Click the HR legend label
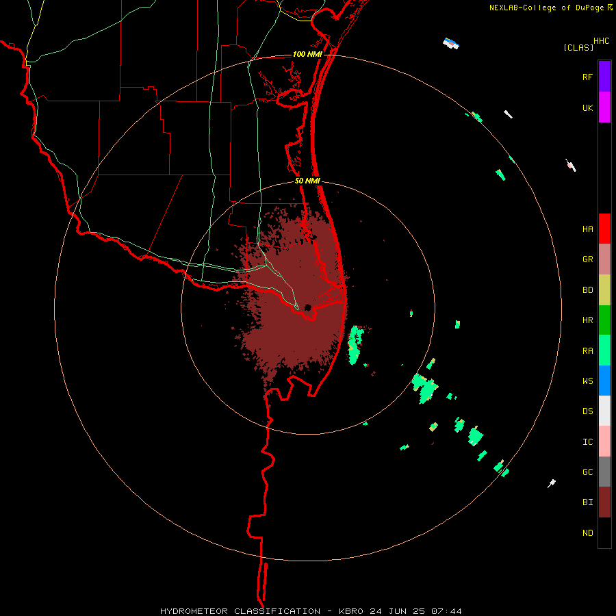 [x=587, y=320]
